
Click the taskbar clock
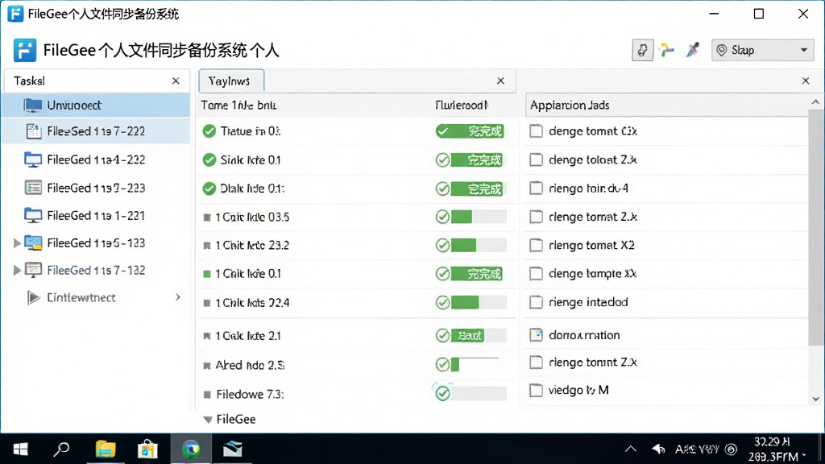tap(776, 449)
